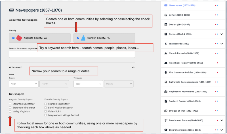Check the Staunton Spectator box
Screen dimensions: 227x134
click(x=10, y=104)
